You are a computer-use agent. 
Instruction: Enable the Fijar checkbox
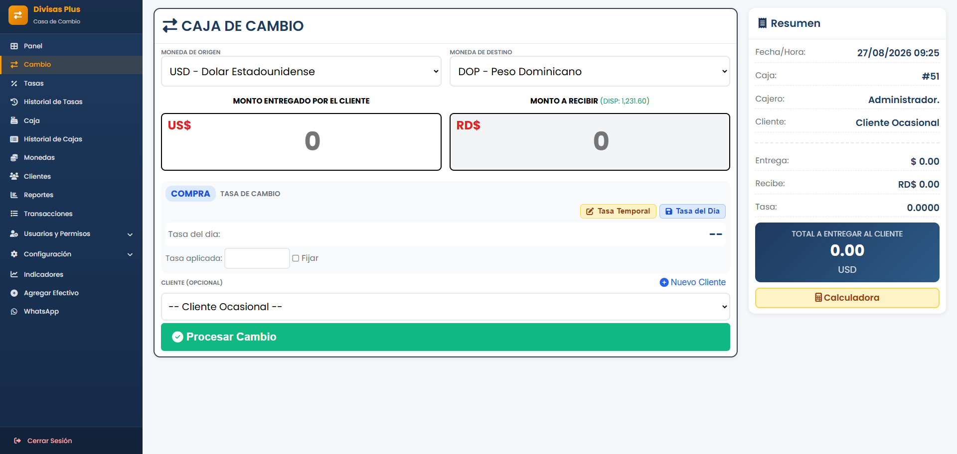pos(296,258)
